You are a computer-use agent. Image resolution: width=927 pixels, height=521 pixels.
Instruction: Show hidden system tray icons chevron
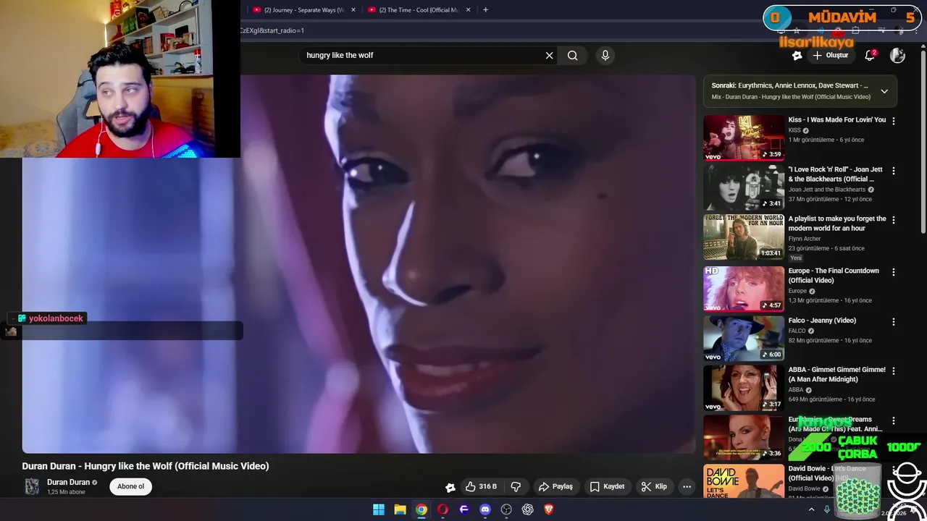point(811,509)
